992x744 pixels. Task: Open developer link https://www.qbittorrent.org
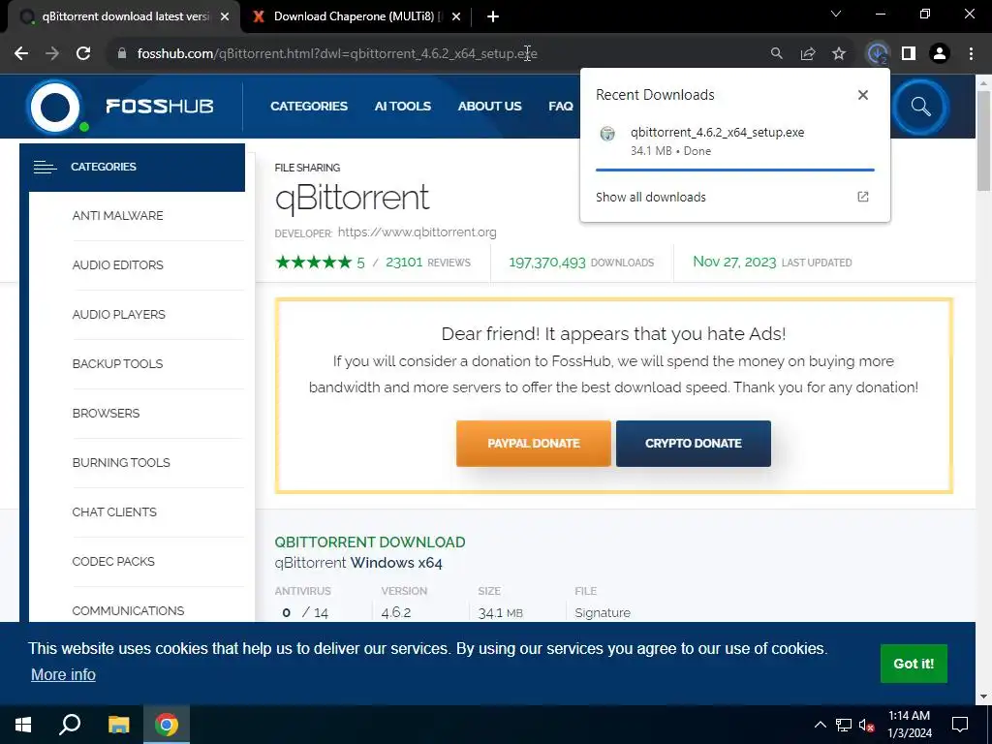pos(417,232)
